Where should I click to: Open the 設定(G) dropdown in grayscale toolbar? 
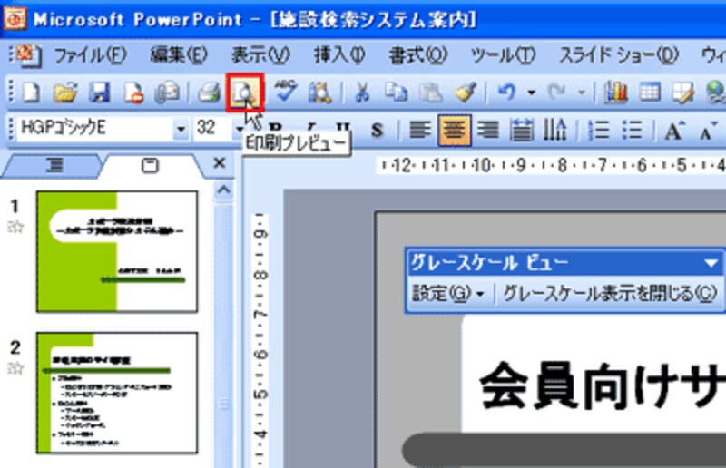447,293
